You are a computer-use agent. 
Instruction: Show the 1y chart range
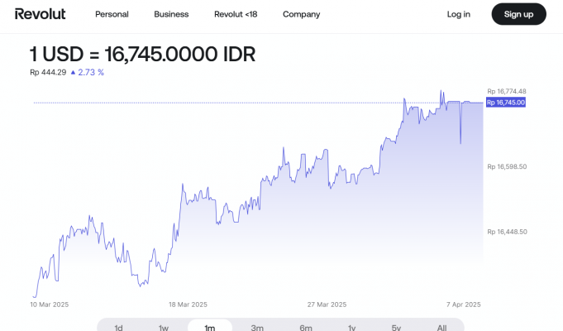pyautogui.click(x=351, y=328)
